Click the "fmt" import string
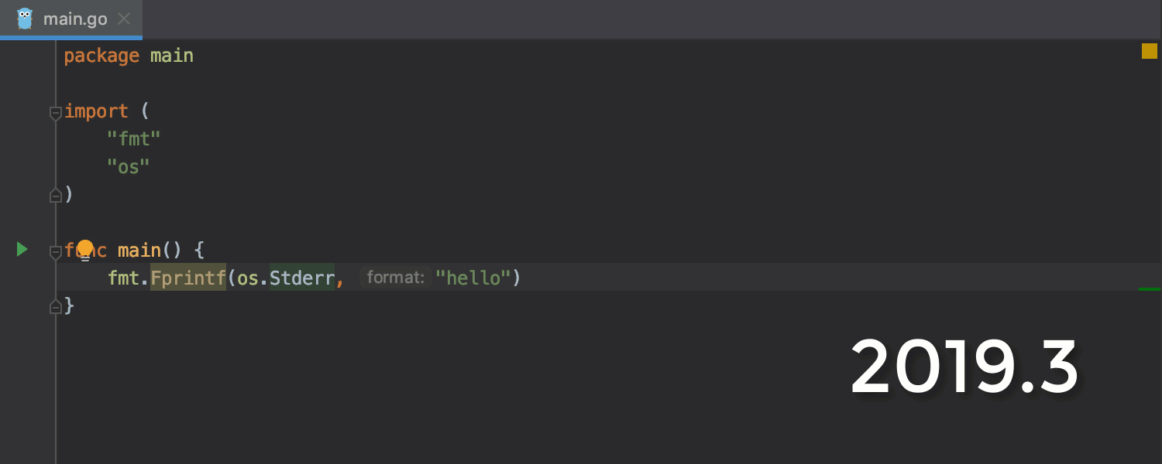Screen dimensions: 1162x464 click(x=134, y=139)
